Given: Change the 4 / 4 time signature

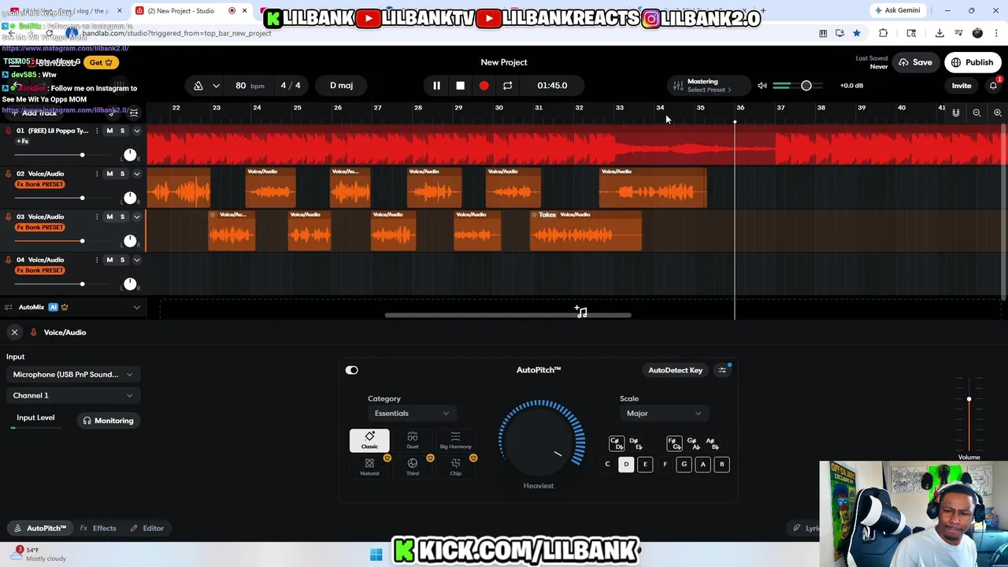Looking at the screenshot, I should coord(291,85).
